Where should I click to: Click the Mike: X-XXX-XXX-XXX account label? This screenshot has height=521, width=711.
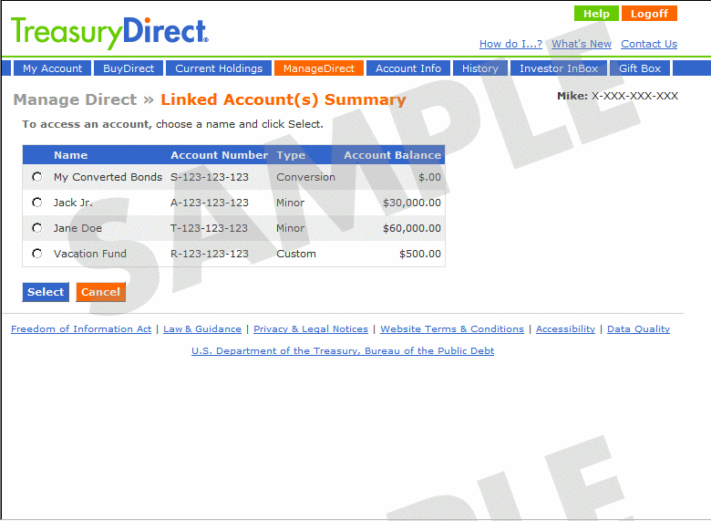[x=618, y=96]
